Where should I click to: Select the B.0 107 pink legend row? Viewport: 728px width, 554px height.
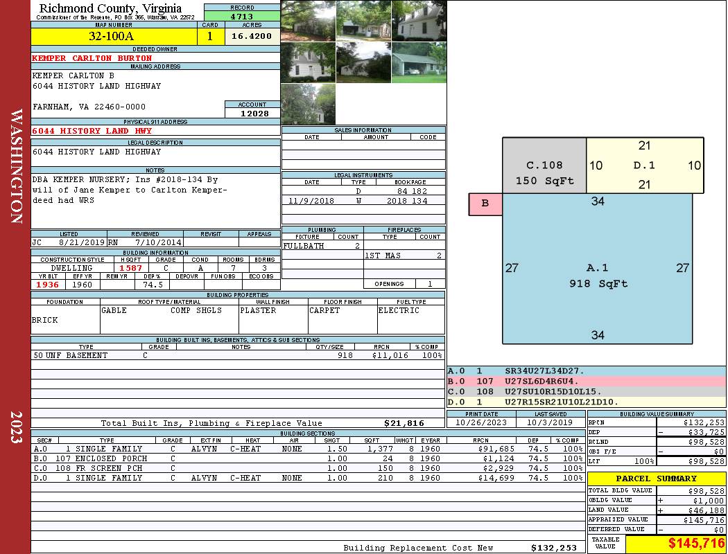point(586,382)
